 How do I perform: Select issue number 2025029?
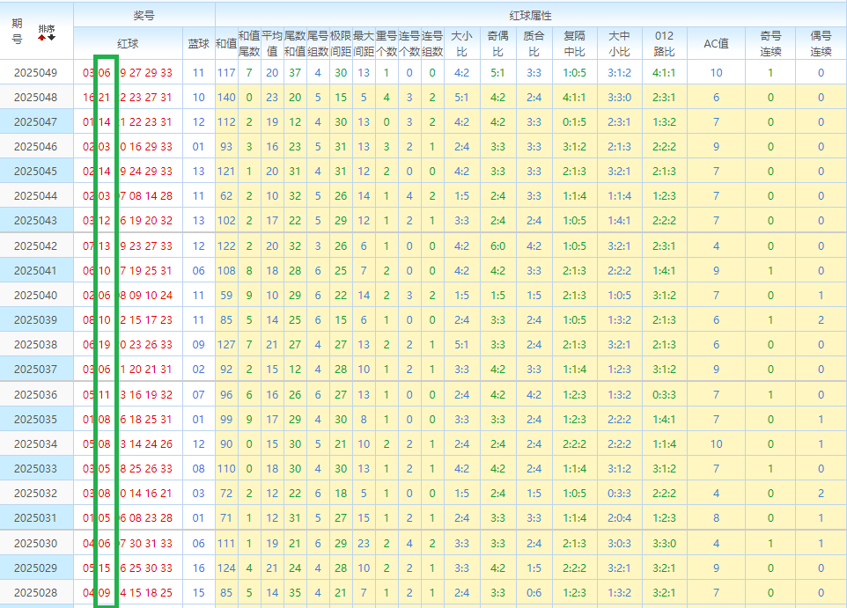35,568
